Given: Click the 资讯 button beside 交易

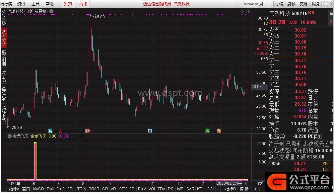Looking at the screenshot, I should click(291, 4).
